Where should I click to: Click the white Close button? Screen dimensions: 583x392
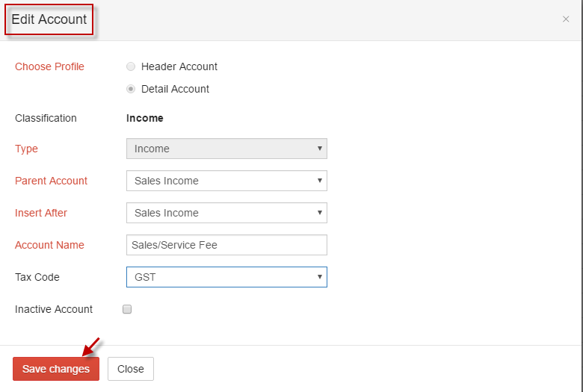click(131, 369)
